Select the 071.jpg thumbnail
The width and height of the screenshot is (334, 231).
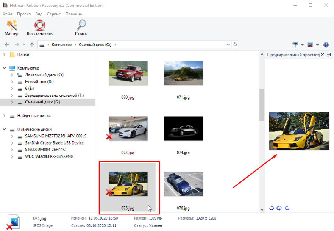(183, 73)
